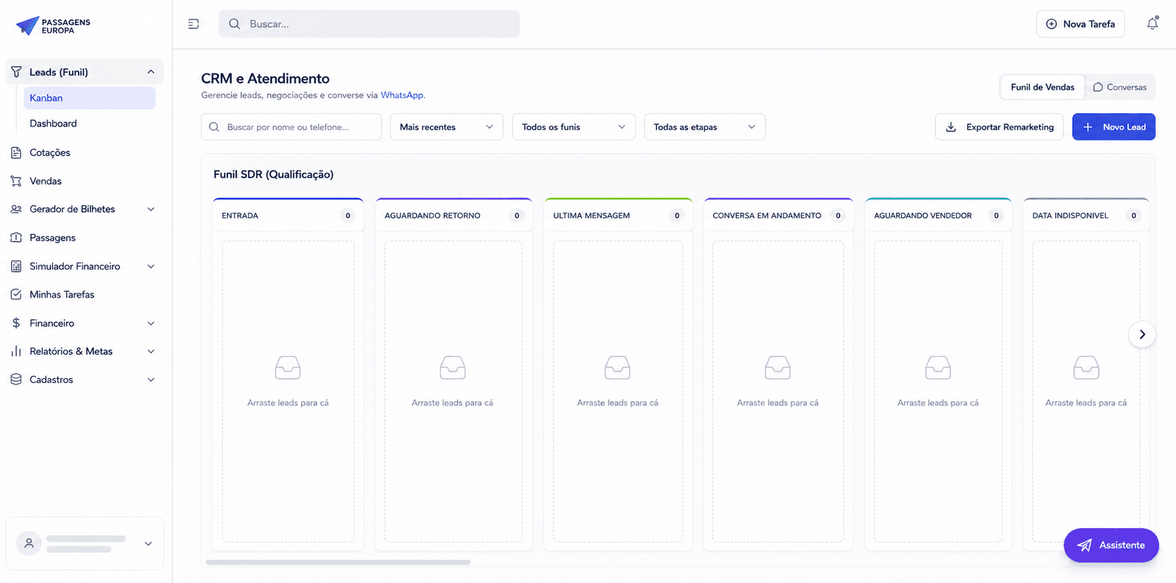
Task: Click the inbox icon in ENTRADA column
Action: point(288,368)
